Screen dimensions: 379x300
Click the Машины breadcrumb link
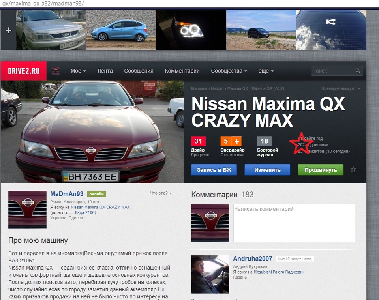pos(199,88)
